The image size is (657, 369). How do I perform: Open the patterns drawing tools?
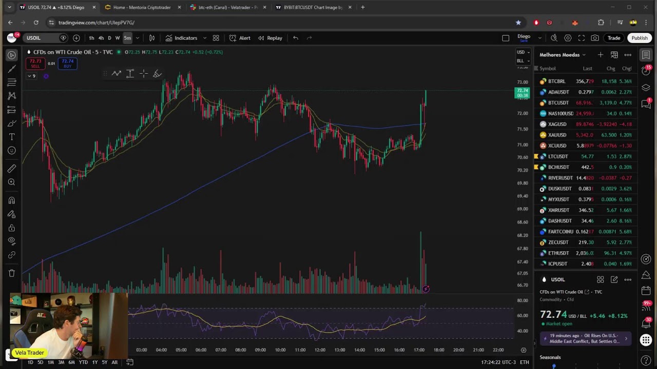(11, 96)
